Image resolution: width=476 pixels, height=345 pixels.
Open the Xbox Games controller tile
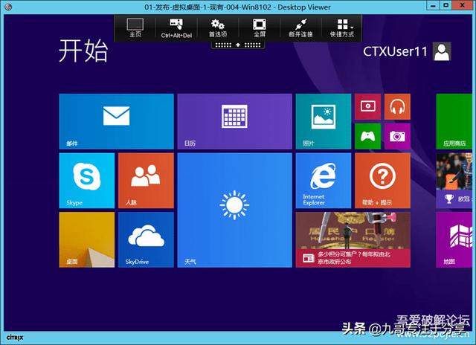(x=368, y=136)
